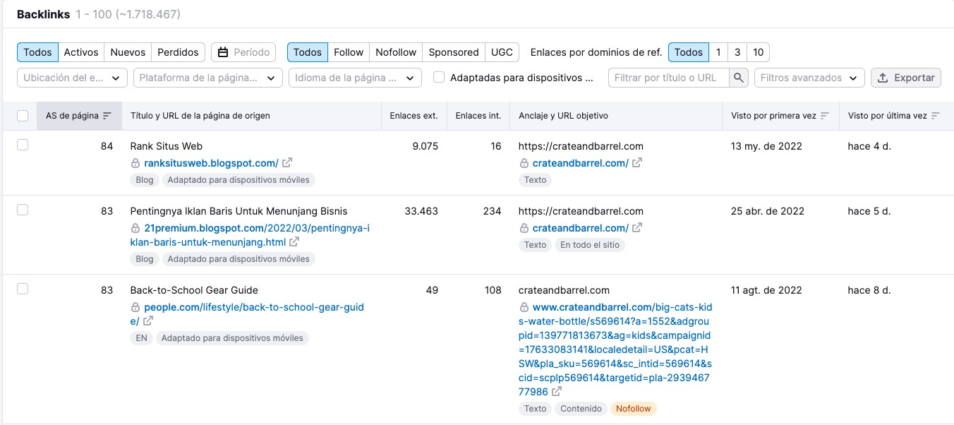Switch to the Activos tab
Image resolution: width=954 pixels, height=425 pixels.
click(81, 52)
